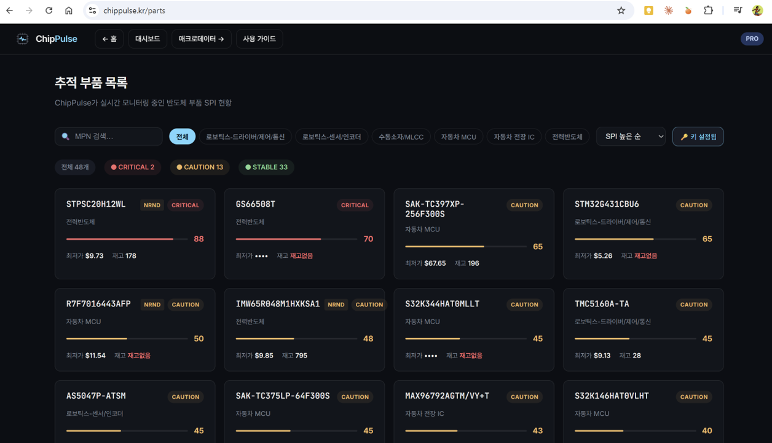Screen dimensions: 772x443
Task: Open the 대시보드 page
Action: click(x=148, y=39)
